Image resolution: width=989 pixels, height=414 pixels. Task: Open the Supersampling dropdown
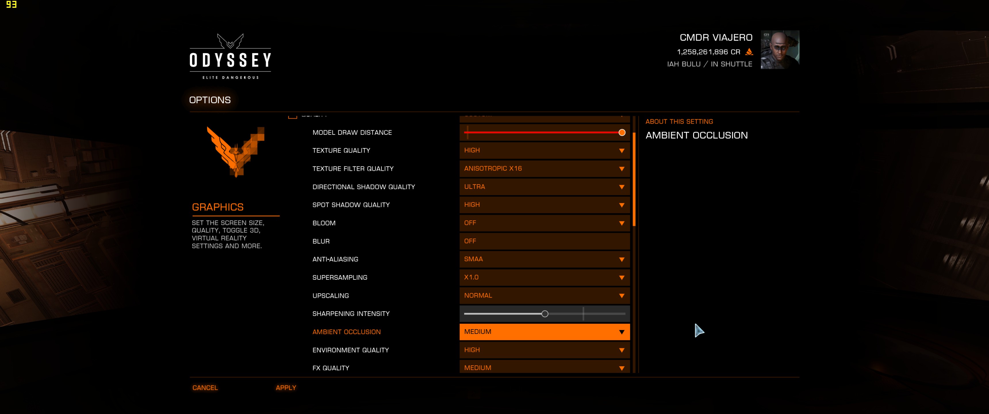[x=545, y=277]
